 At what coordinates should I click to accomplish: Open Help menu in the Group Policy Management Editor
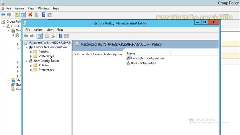(60, 30)
